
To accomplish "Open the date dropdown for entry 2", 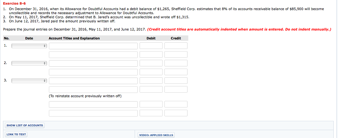I will coord(29,63).
